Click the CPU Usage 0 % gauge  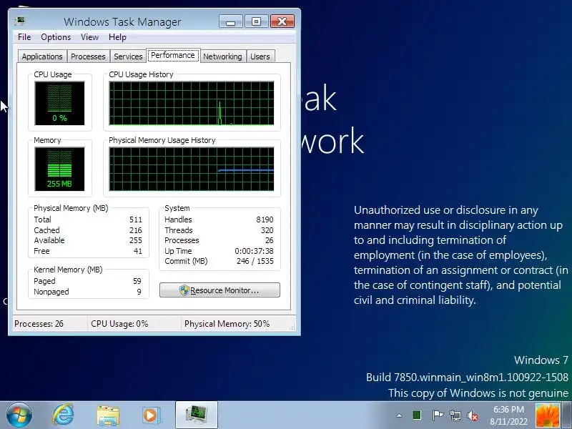click(x=59, y=103)
